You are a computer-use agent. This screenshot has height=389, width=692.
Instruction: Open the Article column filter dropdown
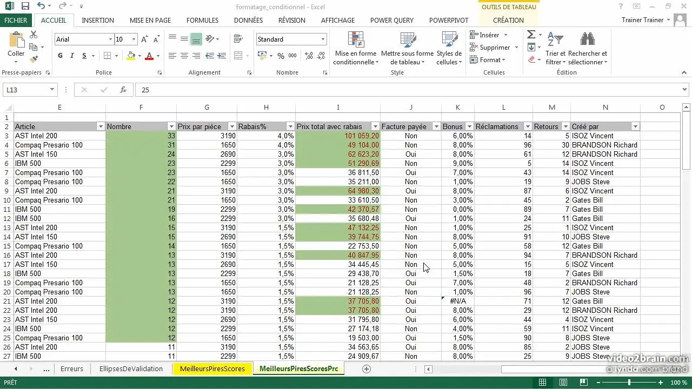pos(100,126)
